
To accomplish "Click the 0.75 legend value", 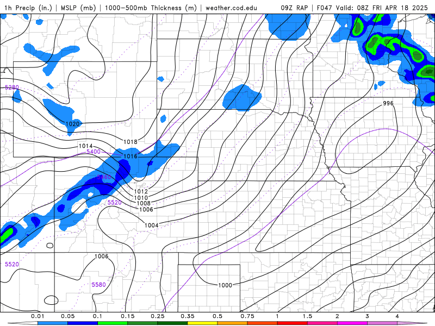I will pos(247,316).
